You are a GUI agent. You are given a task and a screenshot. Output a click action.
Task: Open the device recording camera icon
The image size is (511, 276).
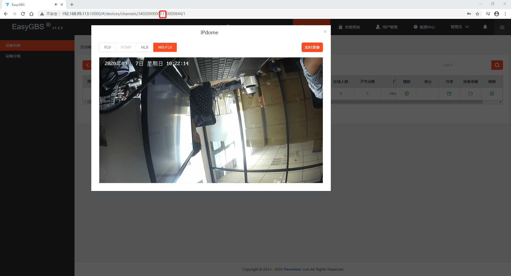point(471,94)
